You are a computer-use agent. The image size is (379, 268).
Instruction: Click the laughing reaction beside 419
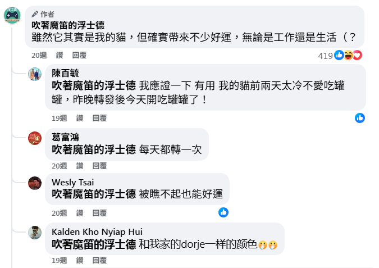[x=348, y=55]
